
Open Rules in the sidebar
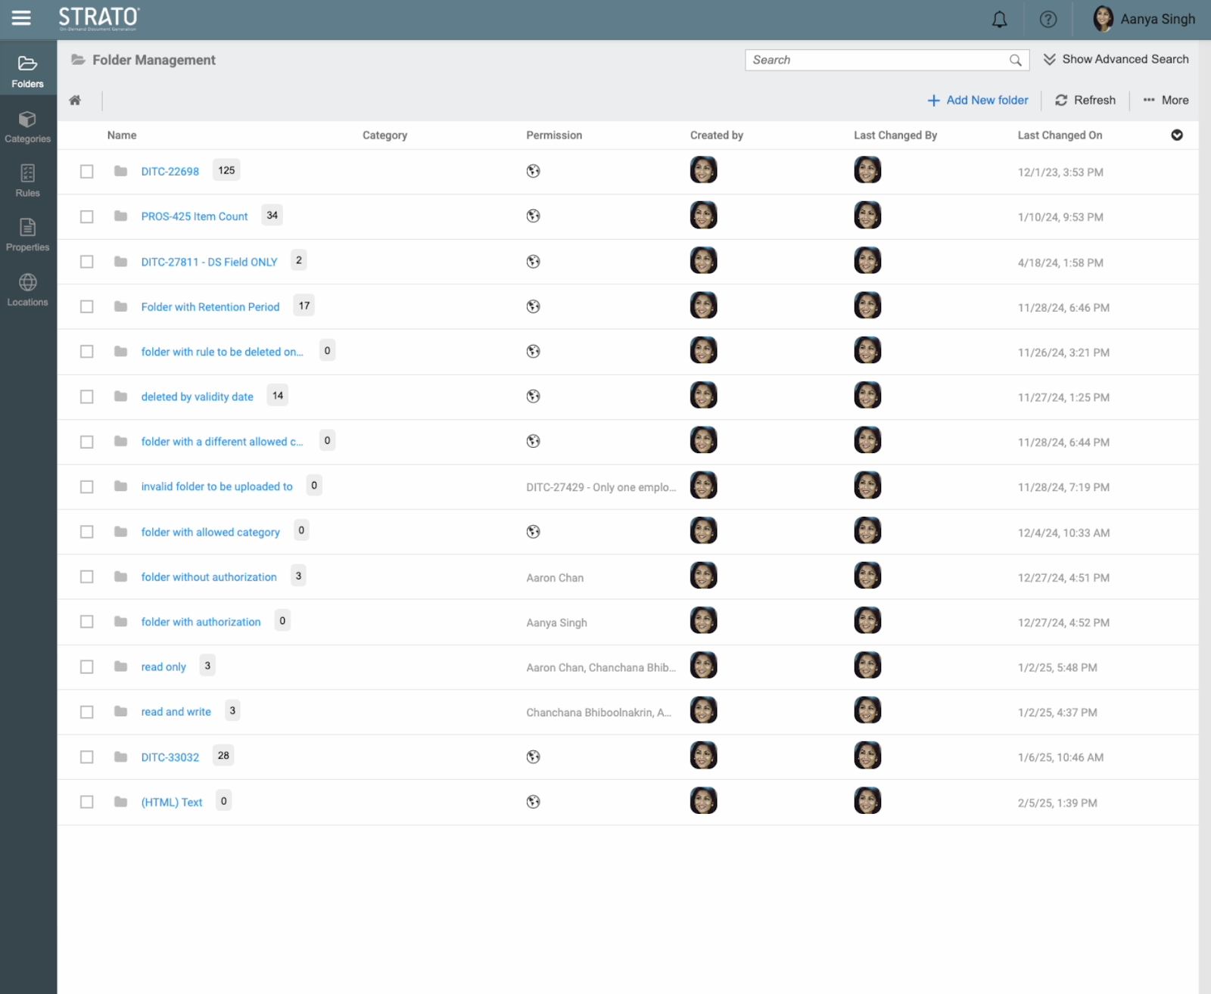tap(28, 182)
